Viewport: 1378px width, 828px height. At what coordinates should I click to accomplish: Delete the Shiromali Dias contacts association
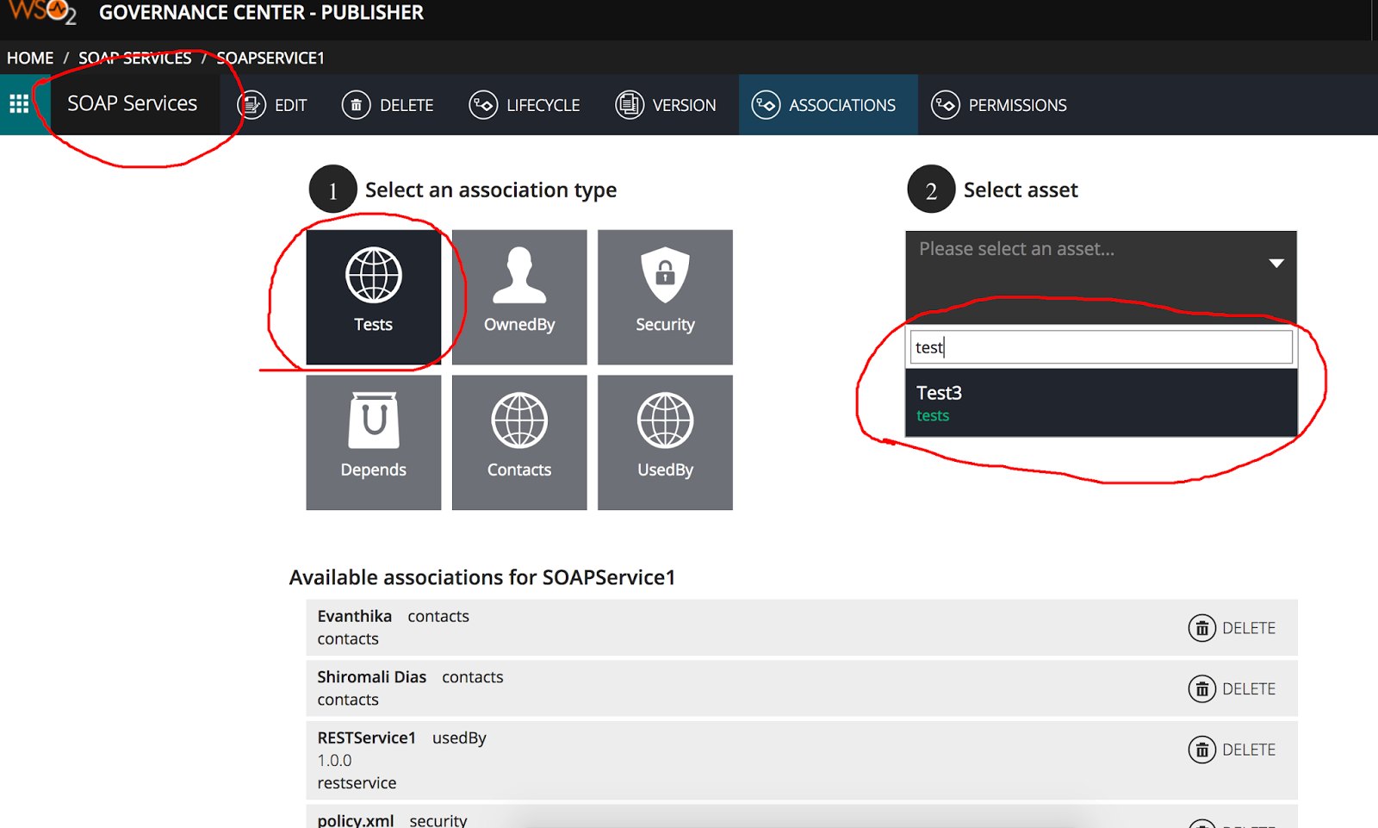point(1232,688)
